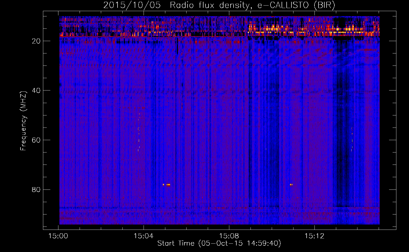The height and width of the screenshot is (252, 409).
Task: Click the '15:00' time tick label
Action: pyautogui.click(x=58, y=236)
